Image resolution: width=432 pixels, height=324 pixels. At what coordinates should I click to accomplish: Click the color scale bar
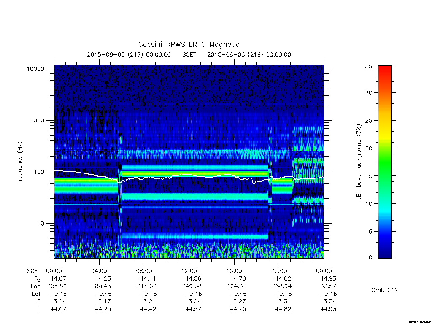[385, 162]
